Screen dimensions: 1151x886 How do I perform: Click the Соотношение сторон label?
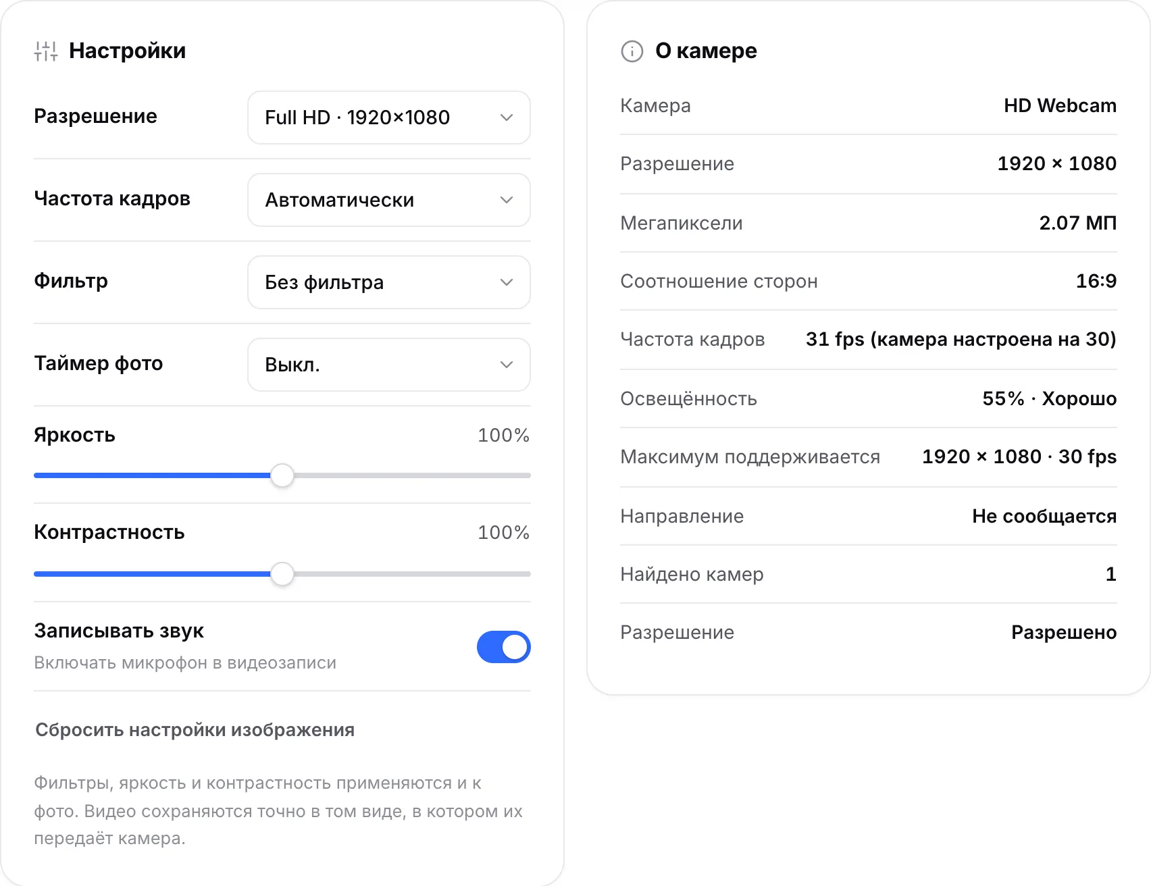click(719, 281)
